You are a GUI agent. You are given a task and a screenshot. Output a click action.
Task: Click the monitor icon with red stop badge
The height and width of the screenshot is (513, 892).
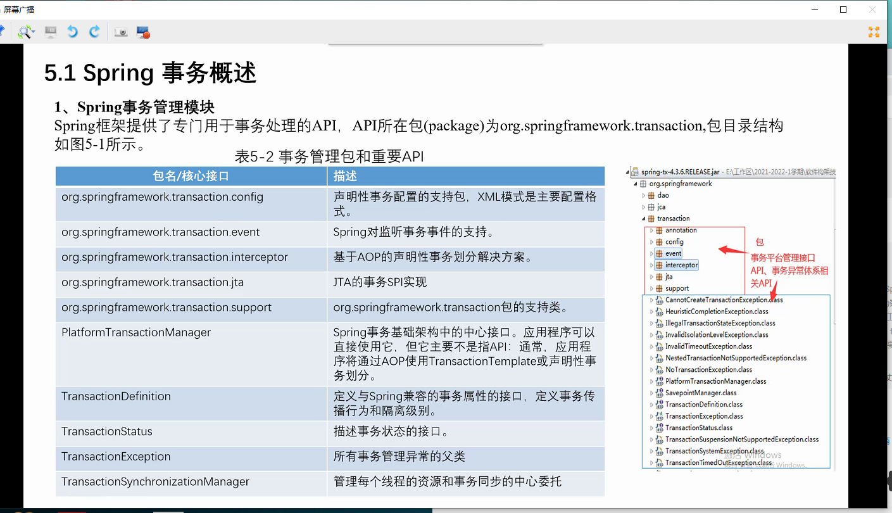pos(142,32)
